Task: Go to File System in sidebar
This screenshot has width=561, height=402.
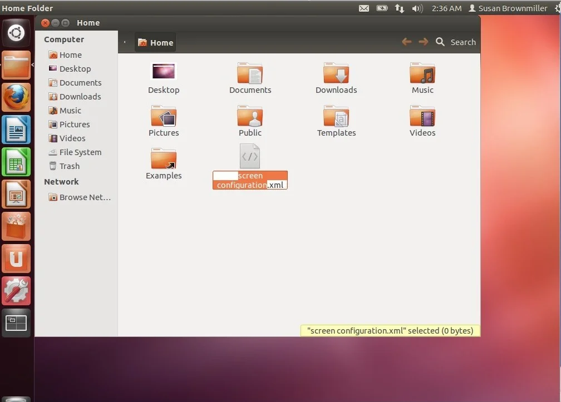Action: [80, 152]
